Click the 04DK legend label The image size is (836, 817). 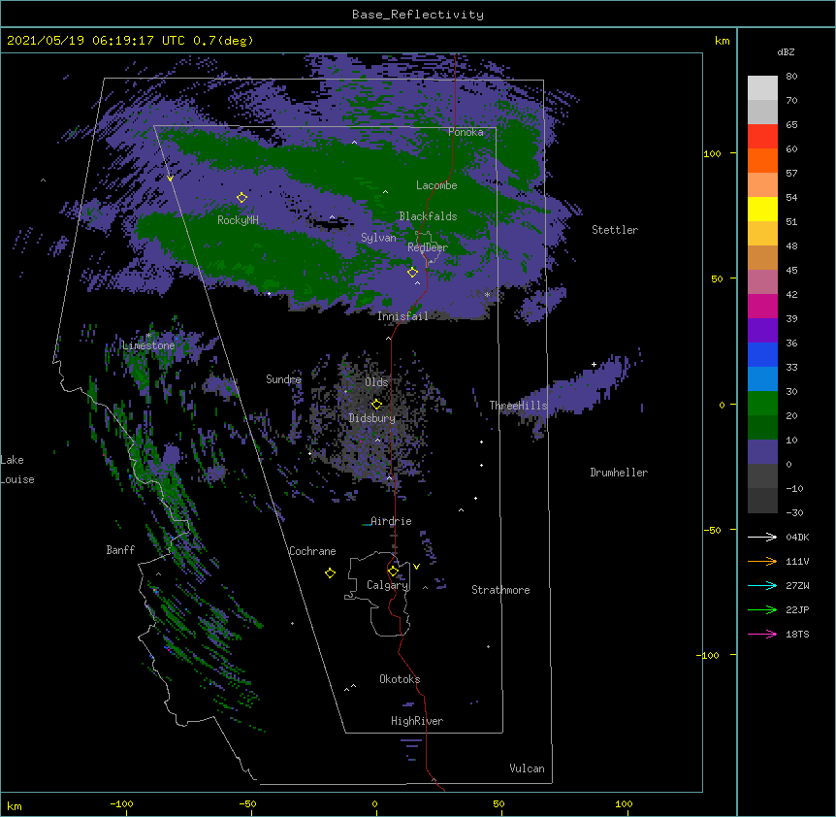(x=797, y=537)
